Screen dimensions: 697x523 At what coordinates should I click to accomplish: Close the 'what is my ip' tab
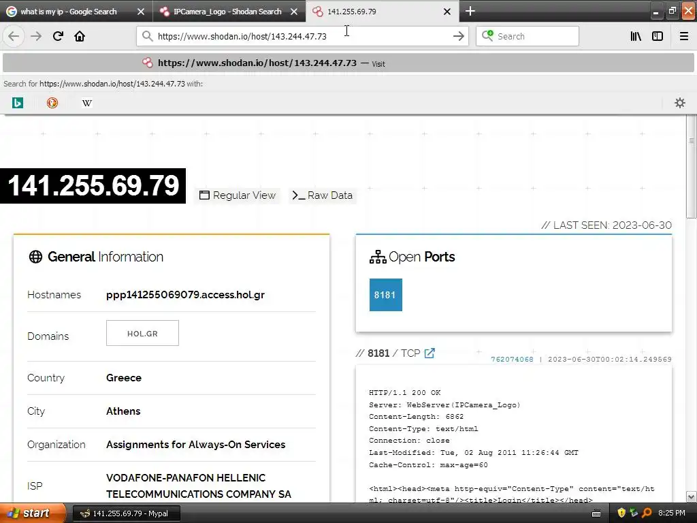tap(140, 12)
